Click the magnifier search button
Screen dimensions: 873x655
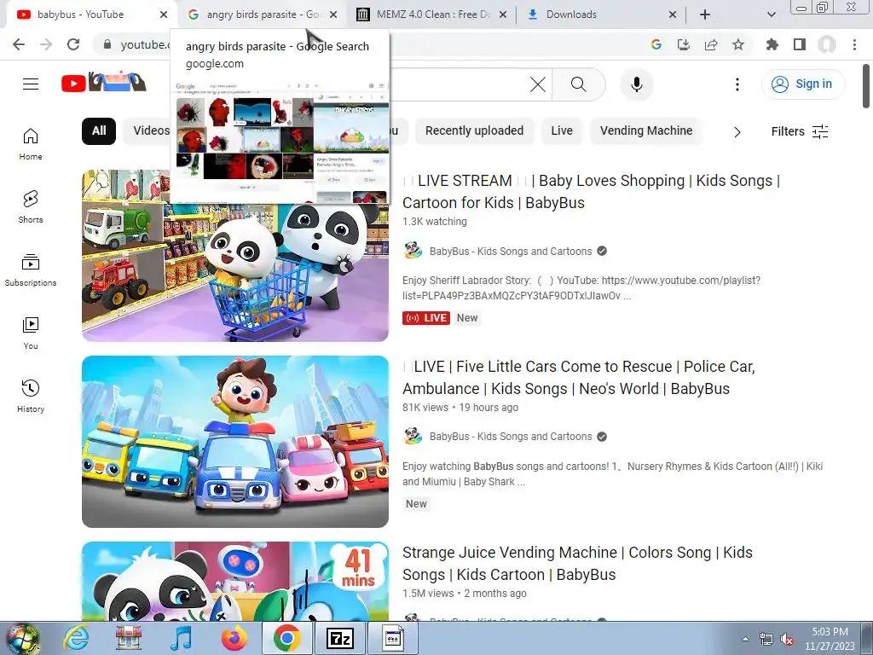pyautogui.click(x=579, y=84)
